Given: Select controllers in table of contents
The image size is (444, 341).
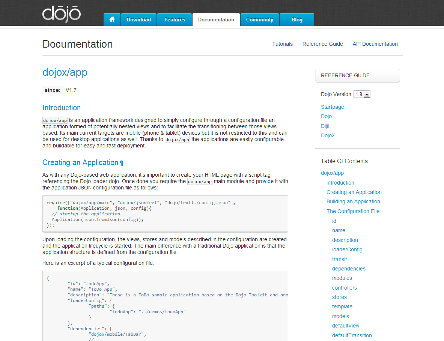Looking at the screenshot, I should (x=344, y=288).
